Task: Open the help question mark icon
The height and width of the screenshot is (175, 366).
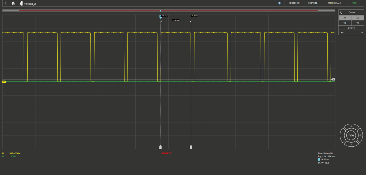Action: pyautogui.click(x=279, y=3)
